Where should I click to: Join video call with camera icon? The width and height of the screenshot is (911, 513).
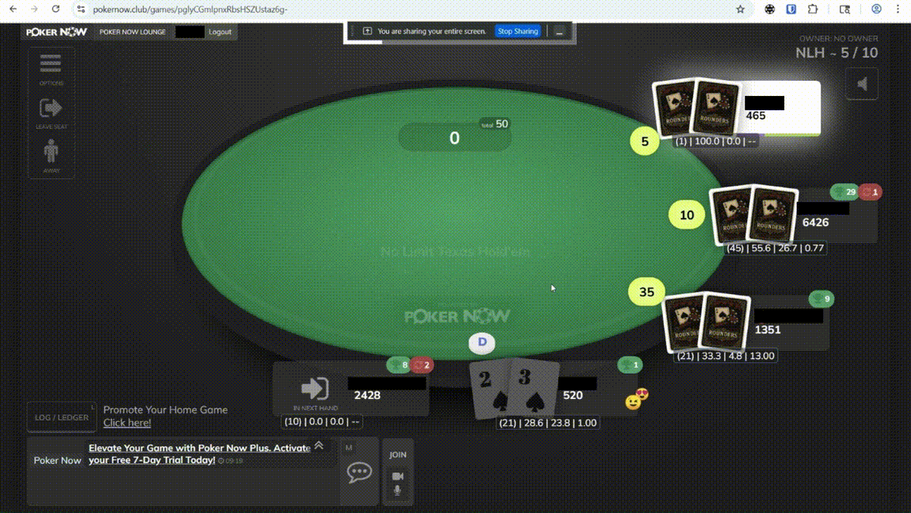398,477
